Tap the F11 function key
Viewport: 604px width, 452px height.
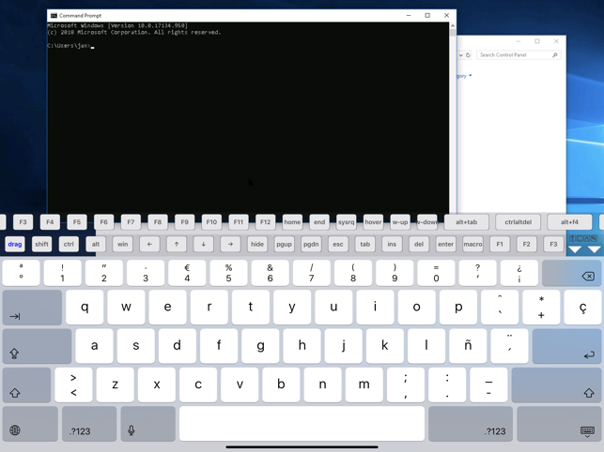point(238,222)
